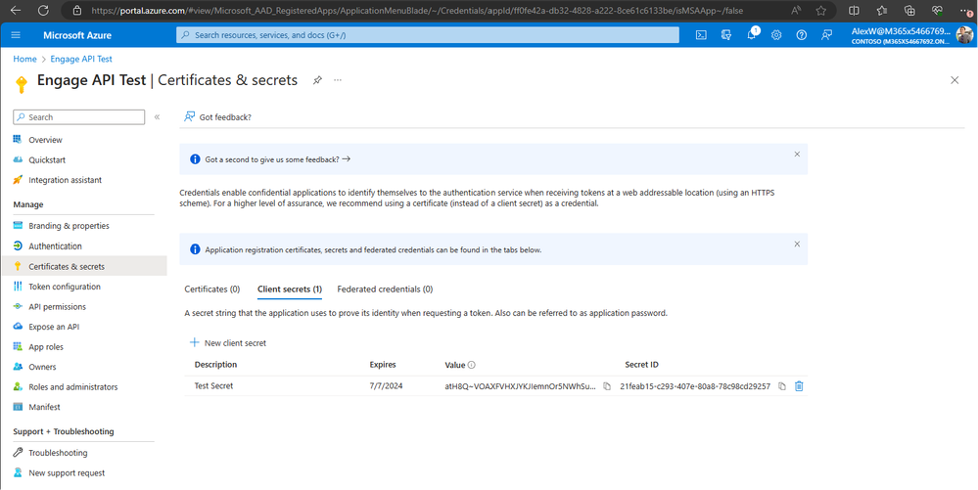Click New client secret
The image size is (978, 490).
pyautogui.click(x=228, y=343)
